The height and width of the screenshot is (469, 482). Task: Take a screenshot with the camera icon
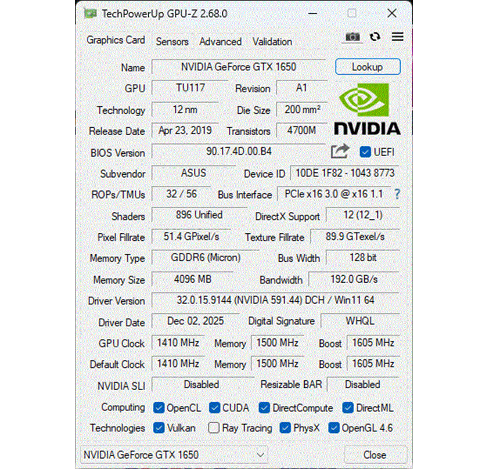pos(352,37)
